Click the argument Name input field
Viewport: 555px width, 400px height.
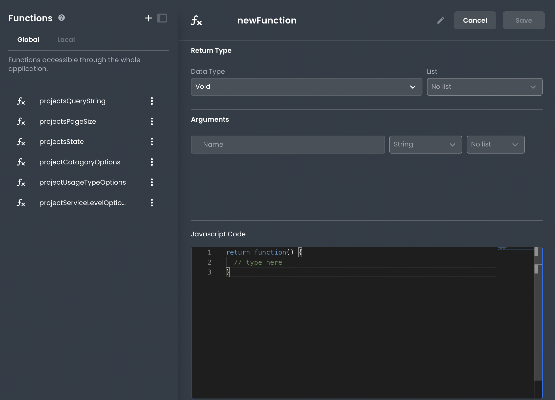(288, 144)
